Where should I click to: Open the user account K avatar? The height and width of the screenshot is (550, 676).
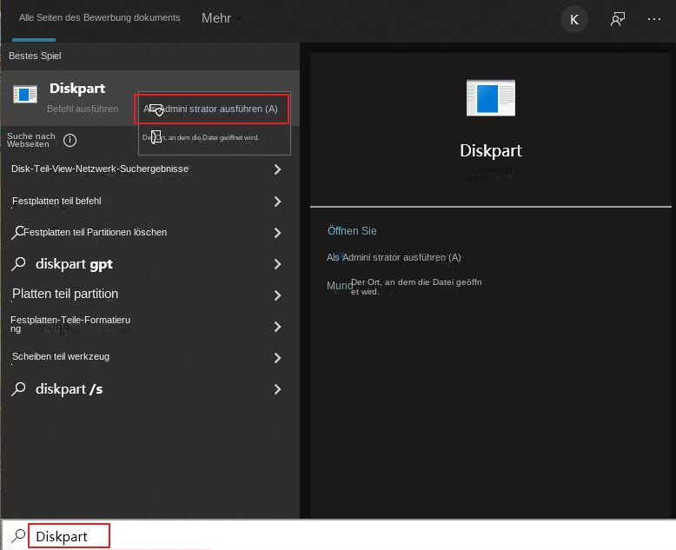(573, 19)
